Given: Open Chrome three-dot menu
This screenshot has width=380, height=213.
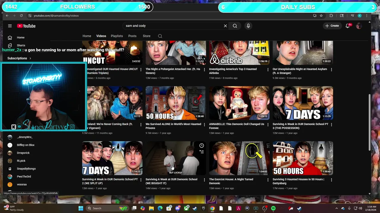Looking at the screenshot, I should point(367,15).
